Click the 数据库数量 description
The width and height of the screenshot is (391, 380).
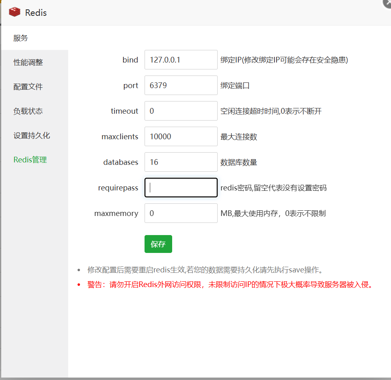(x=239, y=162)
